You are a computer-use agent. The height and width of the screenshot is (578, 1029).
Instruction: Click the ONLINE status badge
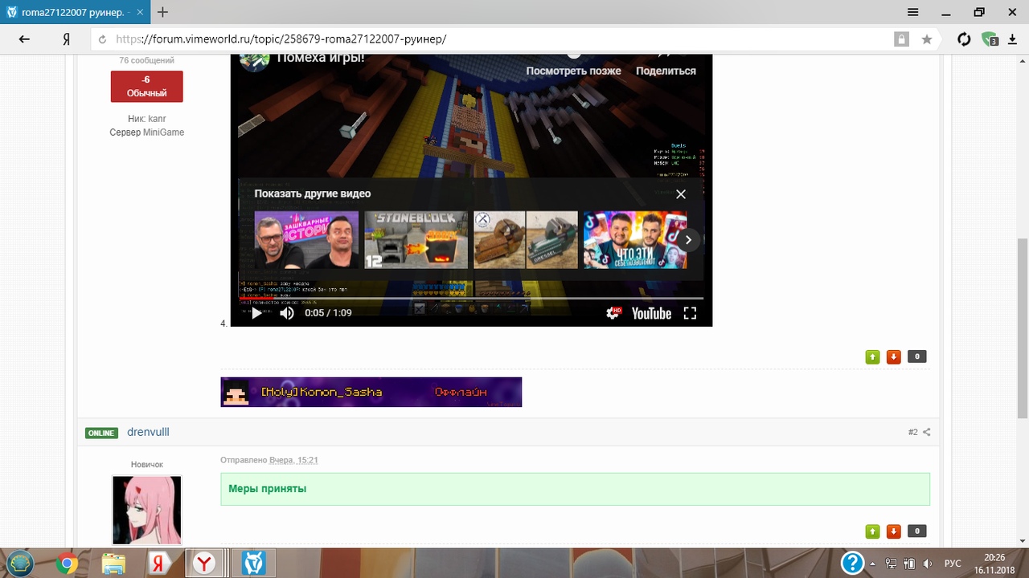101,433
